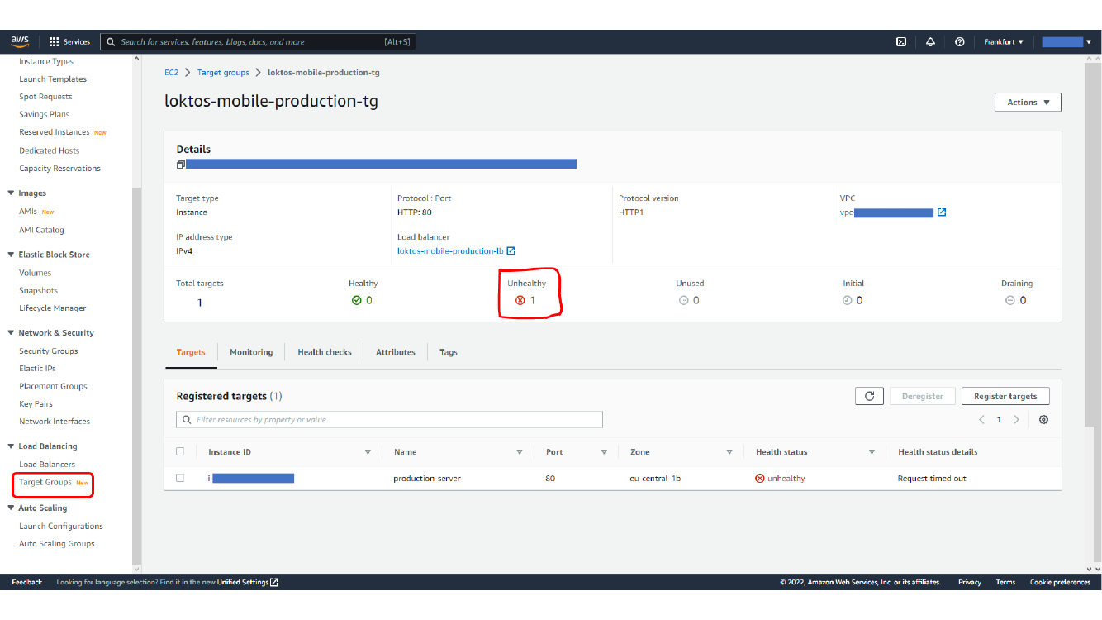Open the Services grid menu
The height and width of the screenshot is (620, 1102).
69,41
